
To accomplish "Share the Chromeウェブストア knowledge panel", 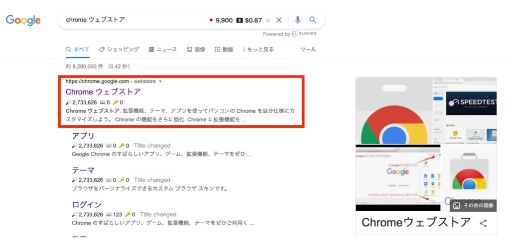I will point(483,223).
